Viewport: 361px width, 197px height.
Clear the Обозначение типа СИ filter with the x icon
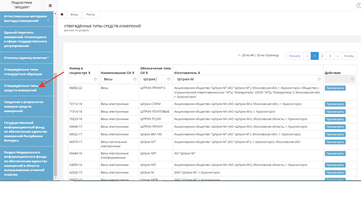(x=169, y=79)
